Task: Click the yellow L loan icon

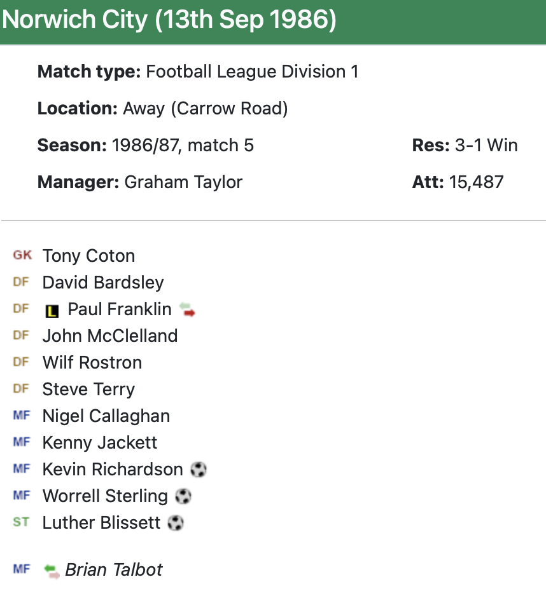Action: pyautogui.click(x=52, y=311)
